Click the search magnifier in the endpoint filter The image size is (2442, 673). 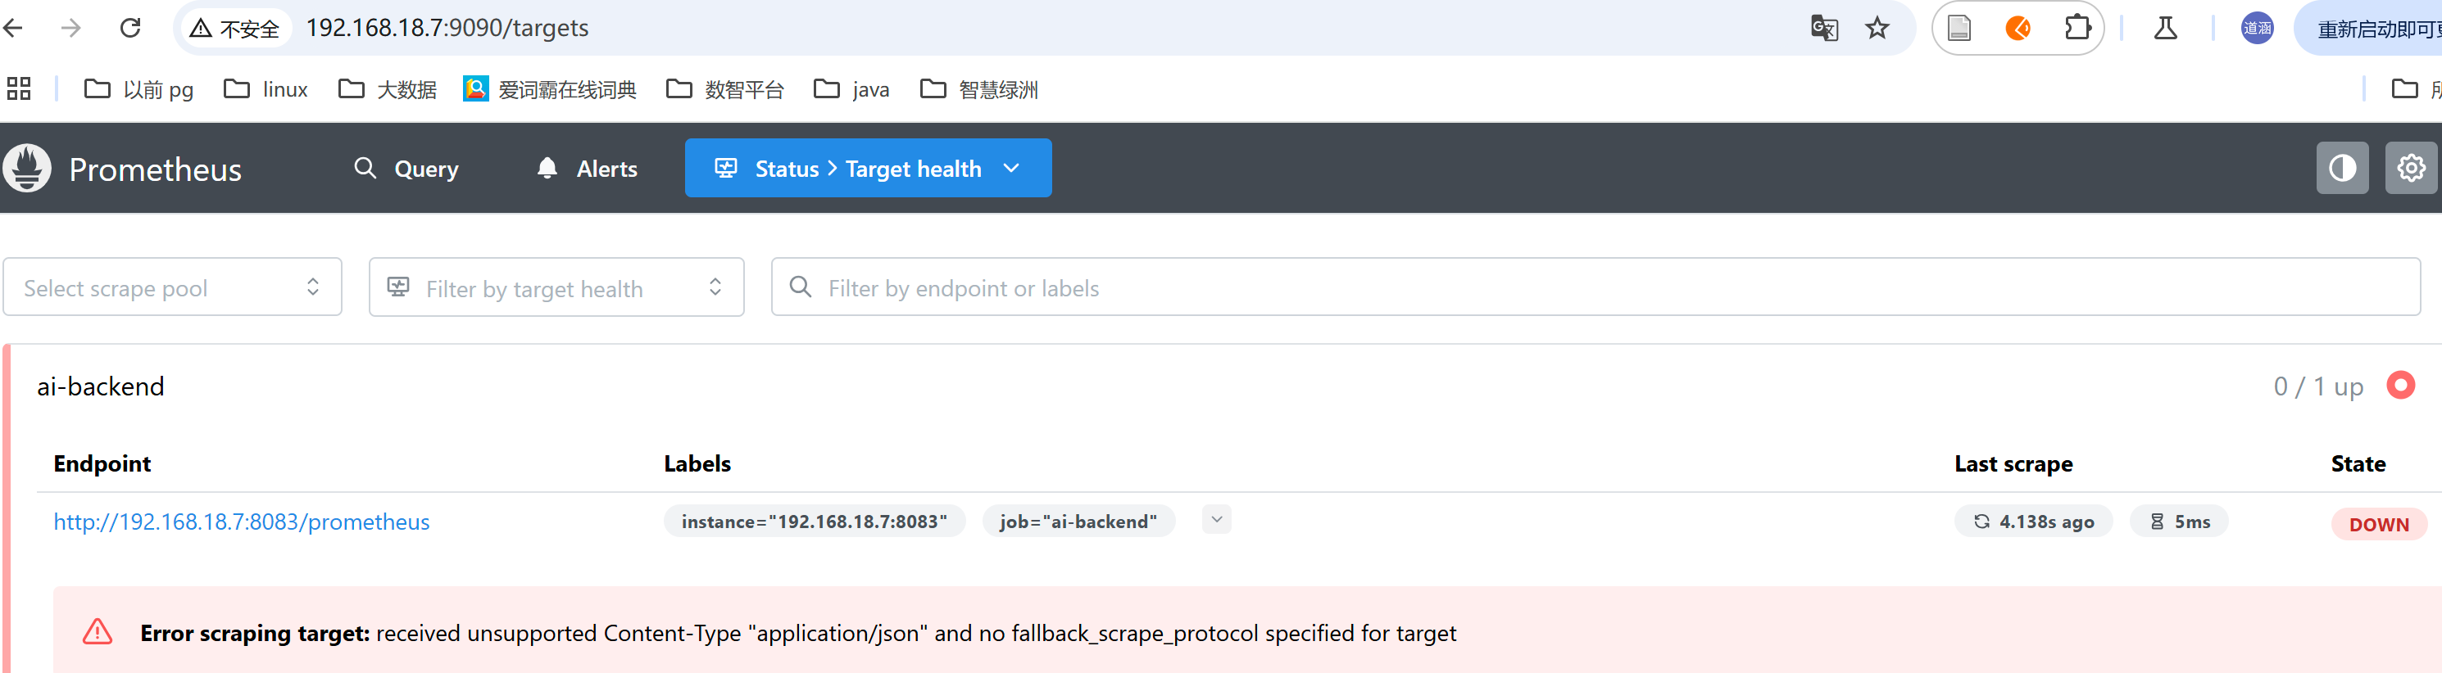pyautogui.click(x=800, y=287)
